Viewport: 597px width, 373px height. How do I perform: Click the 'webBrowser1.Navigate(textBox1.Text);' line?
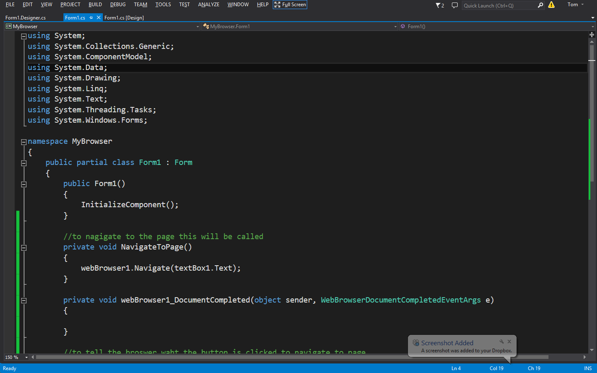[x=161, y=268]
